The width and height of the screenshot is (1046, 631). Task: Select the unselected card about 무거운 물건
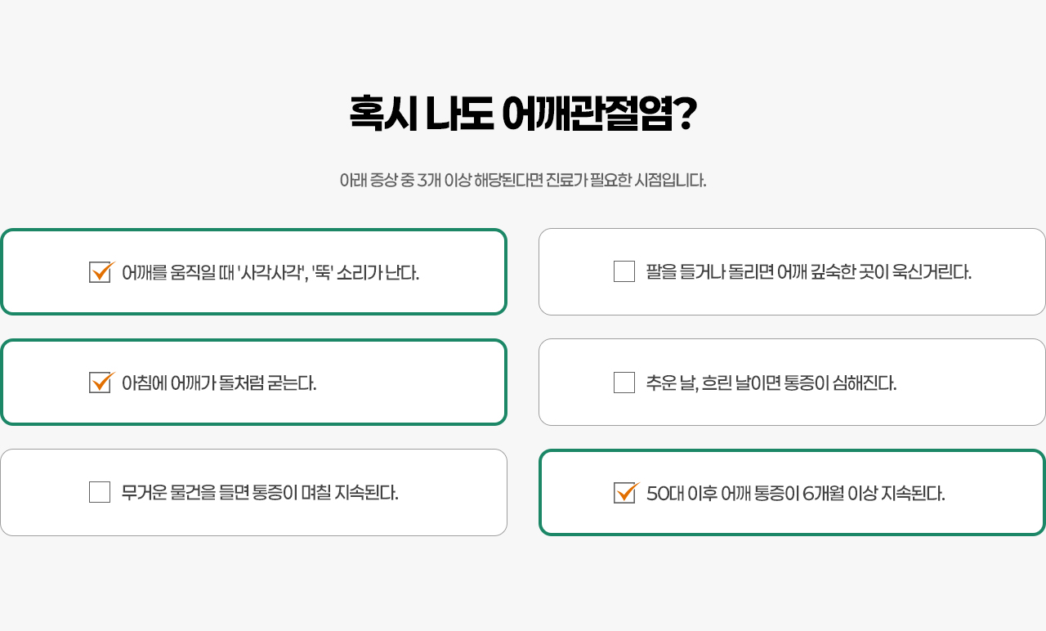point(253,492)
